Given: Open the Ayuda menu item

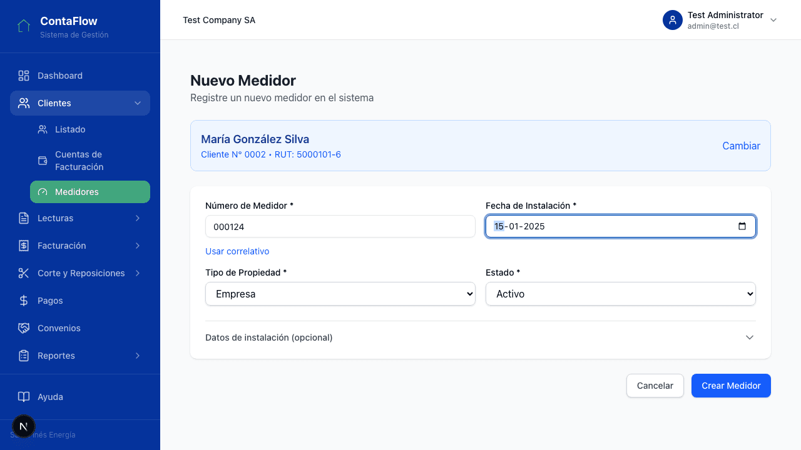Looking at the screenshot, I should (80, 397).
